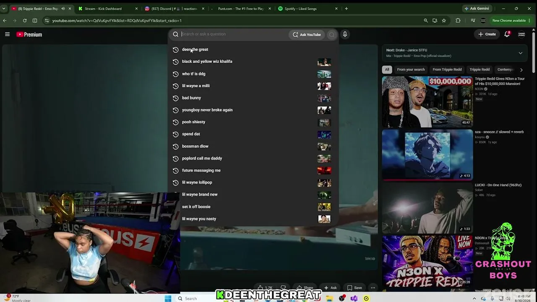Open the sza snooze slowed reverb thumbnail

coord(427,155)
